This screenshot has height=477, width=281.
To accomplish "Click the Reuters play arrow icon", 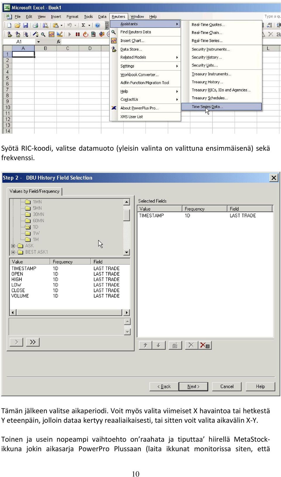I will pos(70,34).
